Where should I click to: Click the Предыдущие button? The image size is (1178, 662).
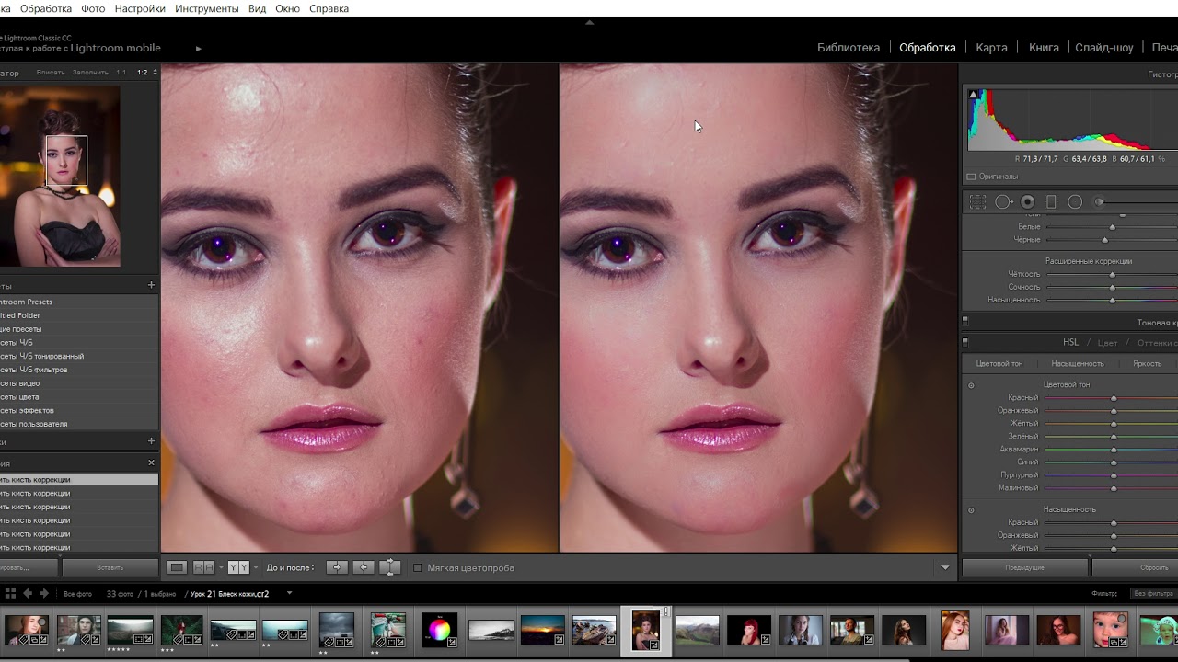pos(1024,567)
